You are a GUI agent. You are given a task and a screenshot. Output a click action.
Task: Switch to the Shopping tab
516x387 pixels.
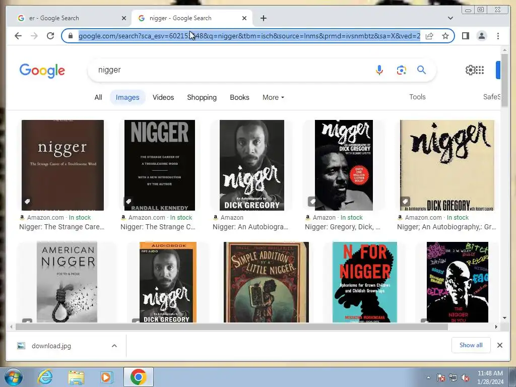coord(202,97)
